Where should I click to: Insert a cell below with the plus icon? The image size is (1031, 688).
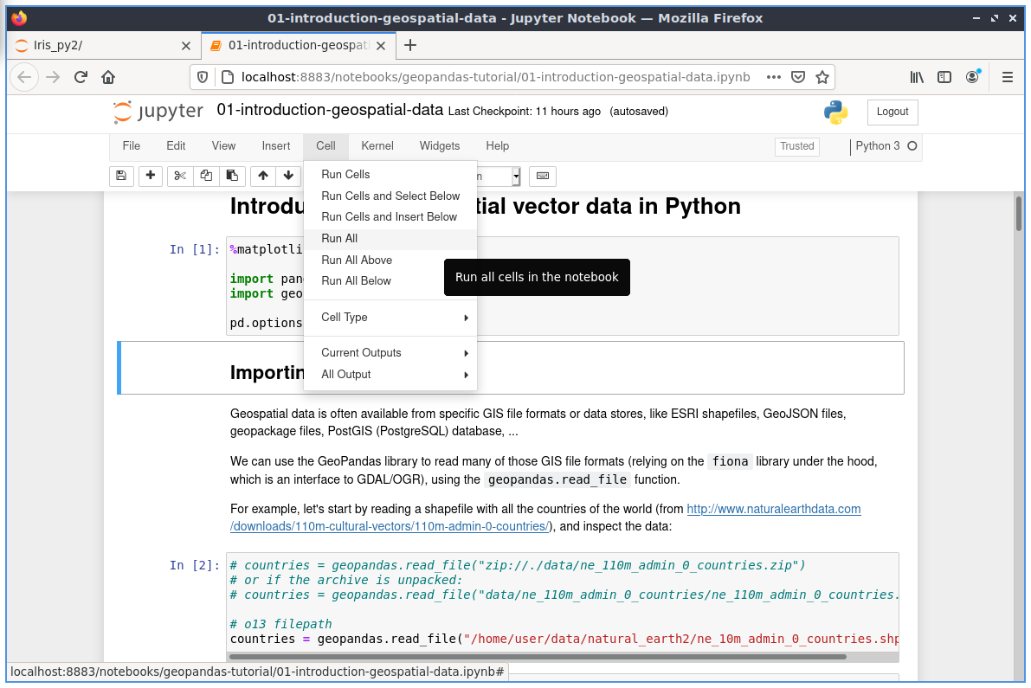[151, 176]
